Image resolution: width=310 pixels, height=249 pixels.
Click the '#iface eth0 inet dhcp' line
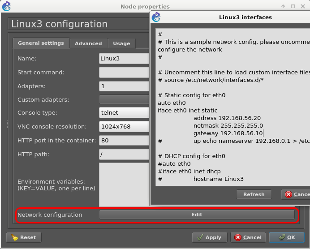pos(189,172)
